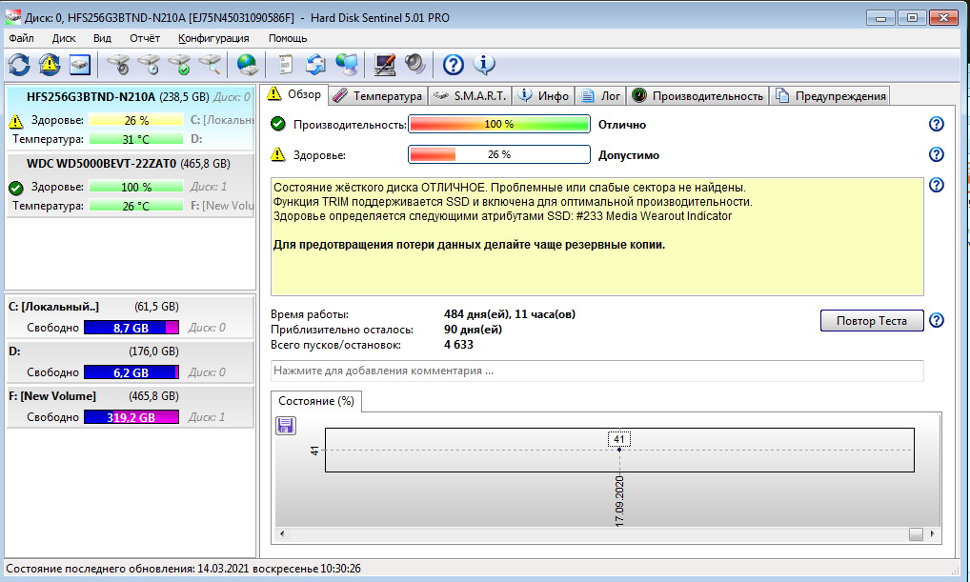
Task: Click the Здоровье 26 % overview bar
Action: click(498, 154)
